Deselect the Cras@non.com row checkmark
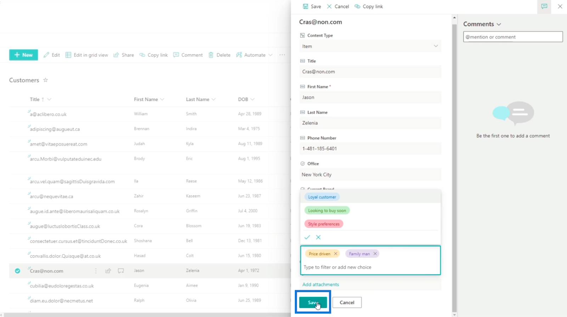Image resolution: width=567 pixels, height=317 pixels. coord(17,271)
